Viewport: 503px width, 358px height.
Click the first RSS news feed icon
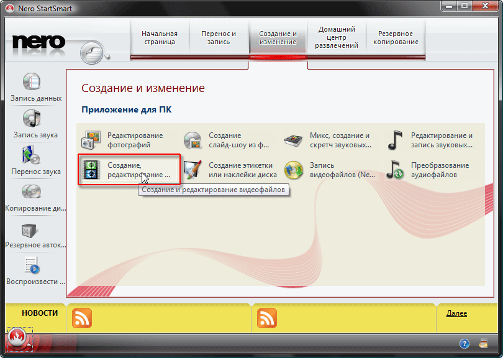[82, 318]
